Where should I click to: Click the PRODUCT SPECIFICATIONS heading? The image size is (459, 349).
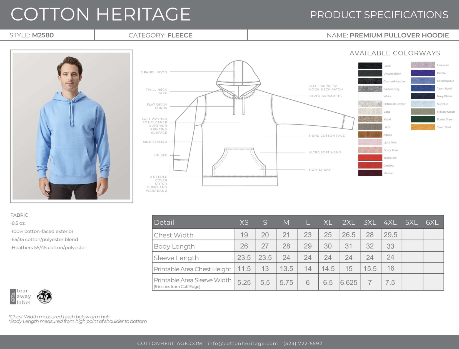pyautogui.click(x=379, y=15)
